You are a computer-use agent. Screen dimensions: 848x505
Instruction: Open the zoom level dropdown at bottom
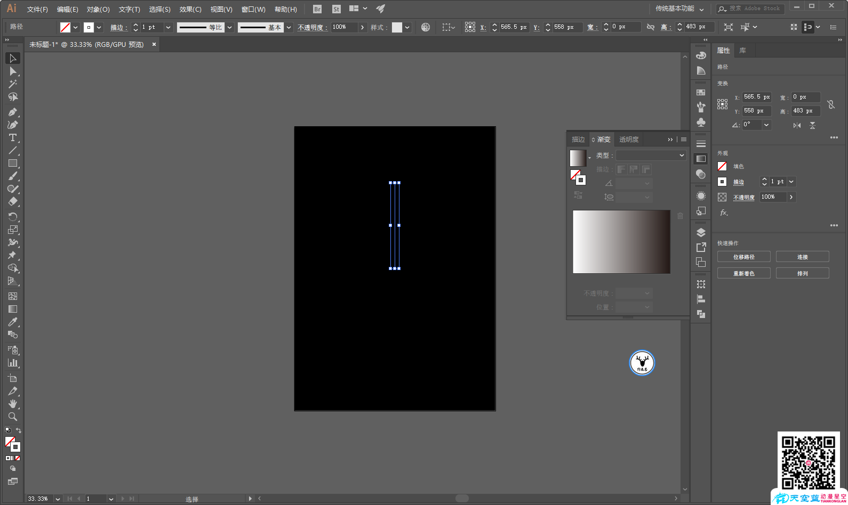[58, 499]
